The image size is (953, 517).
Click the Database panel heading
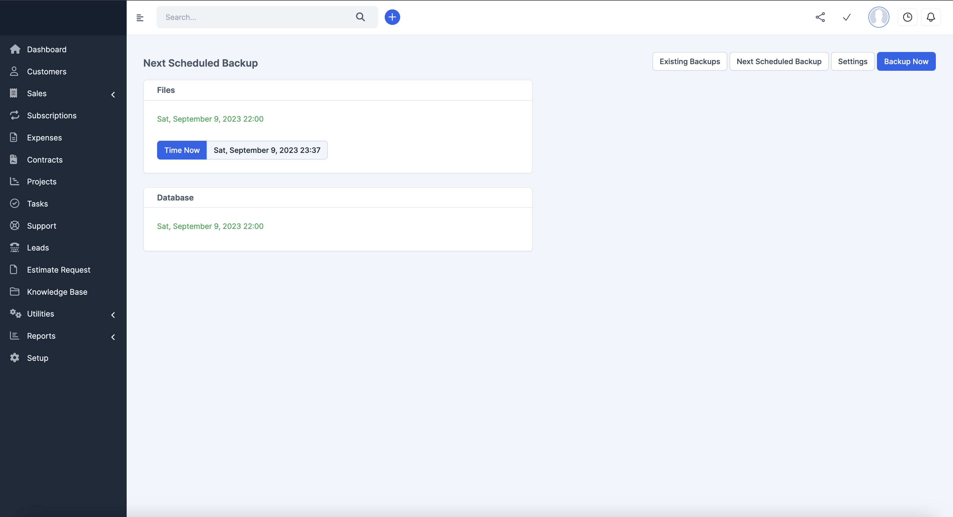[175, 197]
